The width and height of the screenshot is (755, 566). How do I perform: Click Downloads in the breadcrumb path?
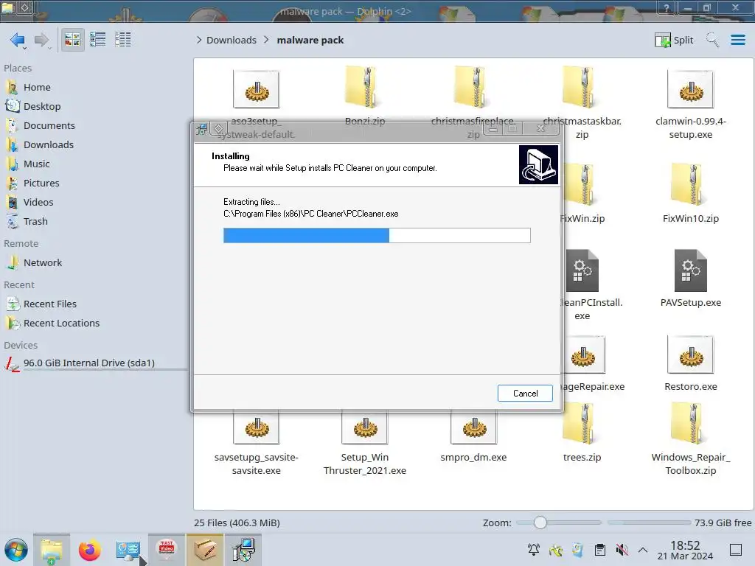point(231,40)
